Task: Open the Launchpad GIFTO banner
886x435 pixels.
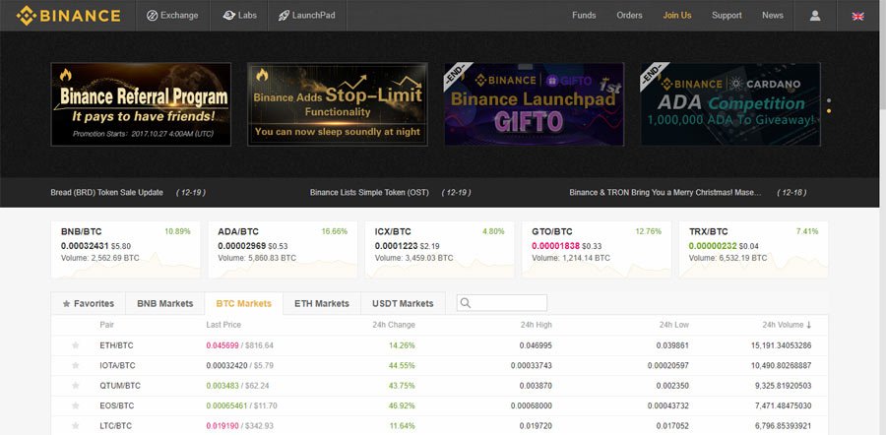Action: click(x=534, y=104)
